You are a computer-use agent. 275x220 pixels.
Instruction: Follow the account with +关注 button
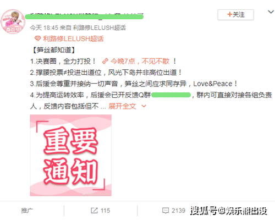pos(236,15)
